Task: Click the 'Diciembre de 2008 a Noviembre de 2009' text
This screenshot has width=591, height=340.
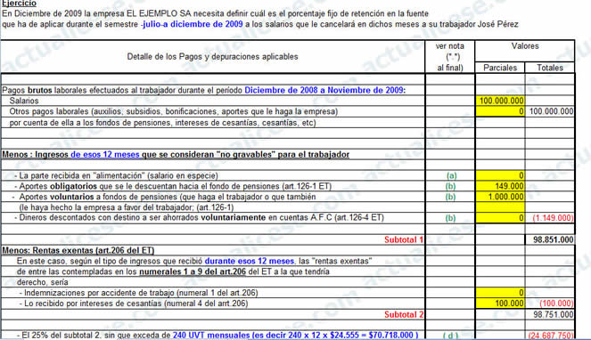Action: coord(324,90)
